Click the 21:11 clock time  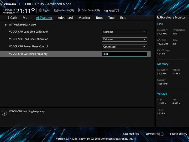pyautogui.click(x=24, y=11)
